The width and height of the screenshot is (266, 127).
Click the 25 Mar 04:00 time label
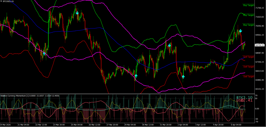click(77, 125)
